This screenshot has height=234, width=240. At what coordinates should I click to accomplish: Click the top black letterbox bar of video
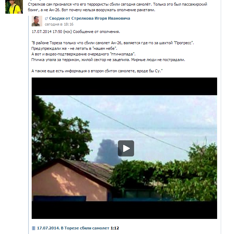coord(124,86)
